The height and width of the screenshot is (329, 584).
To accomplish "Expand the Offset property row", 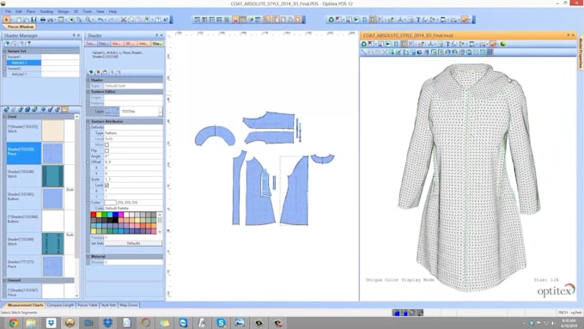I will [x=88, y=162].
